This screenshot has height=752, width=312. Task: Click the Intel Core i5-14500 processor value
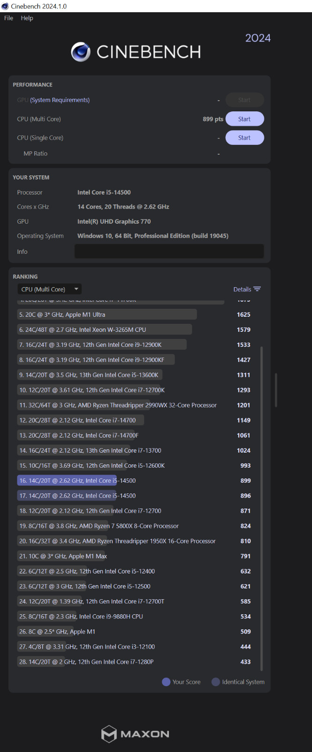pos(104,192)
